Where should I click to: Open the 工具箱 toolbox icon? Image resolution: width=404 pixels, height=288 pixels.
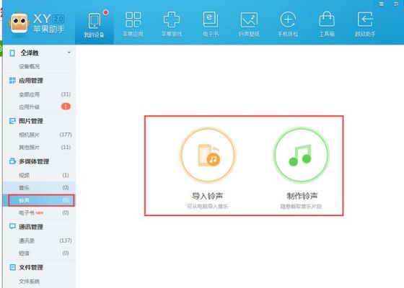pyautogui.click(x=327, y=20)
